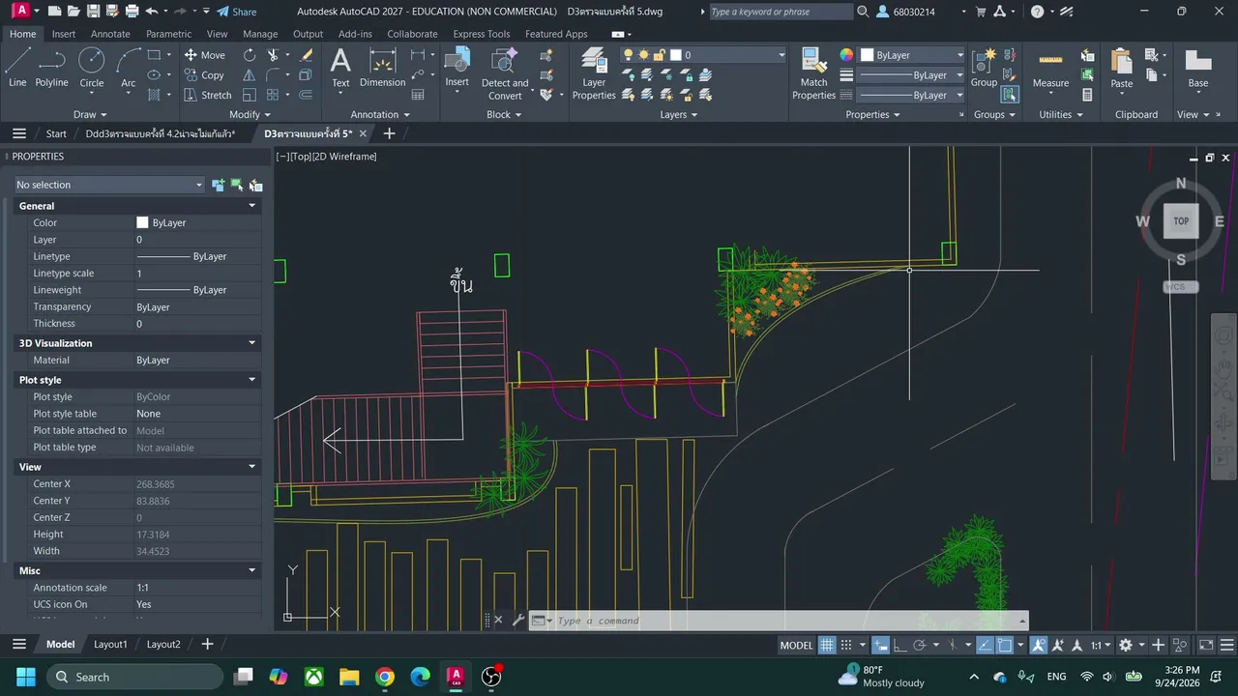
Task: Toggle PICKADD quick select icon in Properties panel
Action: tap(219, 185)
